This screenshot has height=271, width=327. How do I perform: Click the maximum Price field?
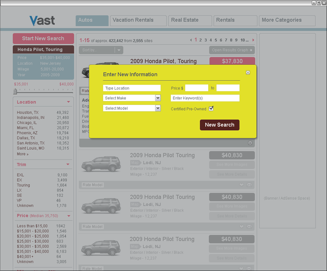pyautogui.click(x=228, y=88)
